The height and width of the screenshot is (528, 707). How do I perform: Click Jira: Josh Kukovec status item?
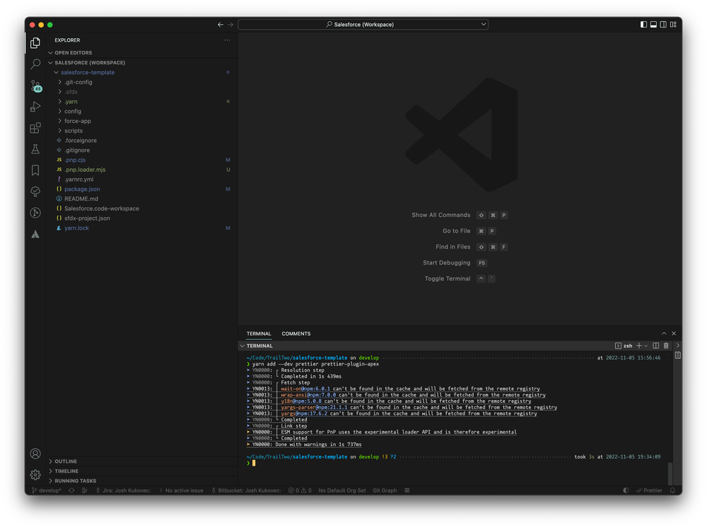click(124, 491)
